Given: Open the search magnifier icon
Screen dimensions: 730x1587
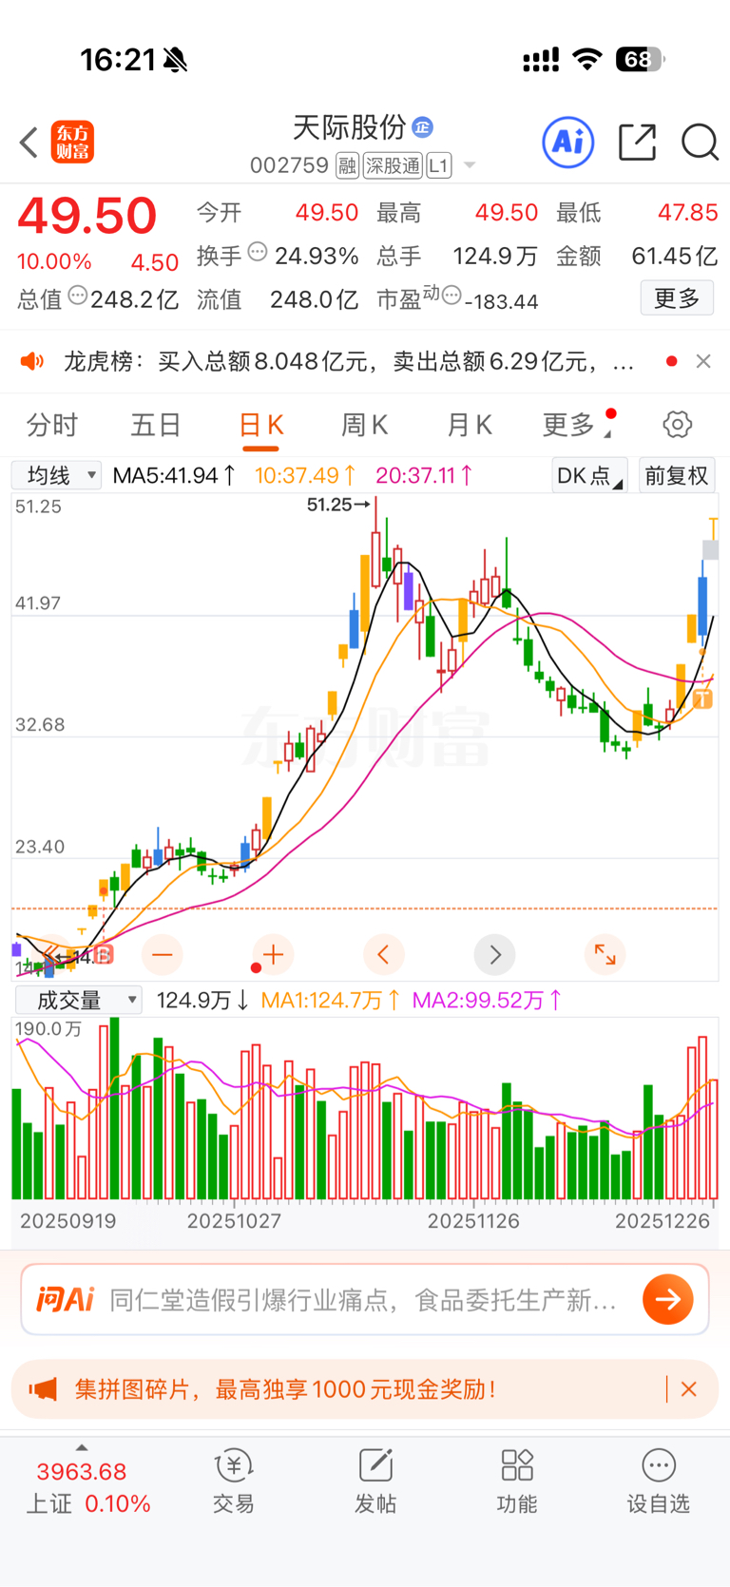Looking at the screenshot, I should (x=700, y=143).
